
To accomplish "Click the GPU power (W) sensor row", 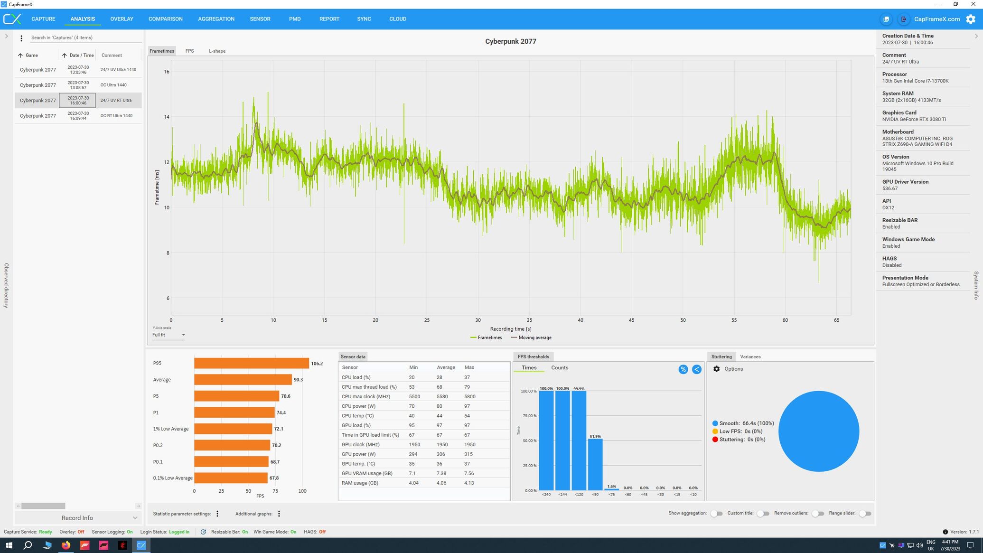I will [x=424, y=454].
